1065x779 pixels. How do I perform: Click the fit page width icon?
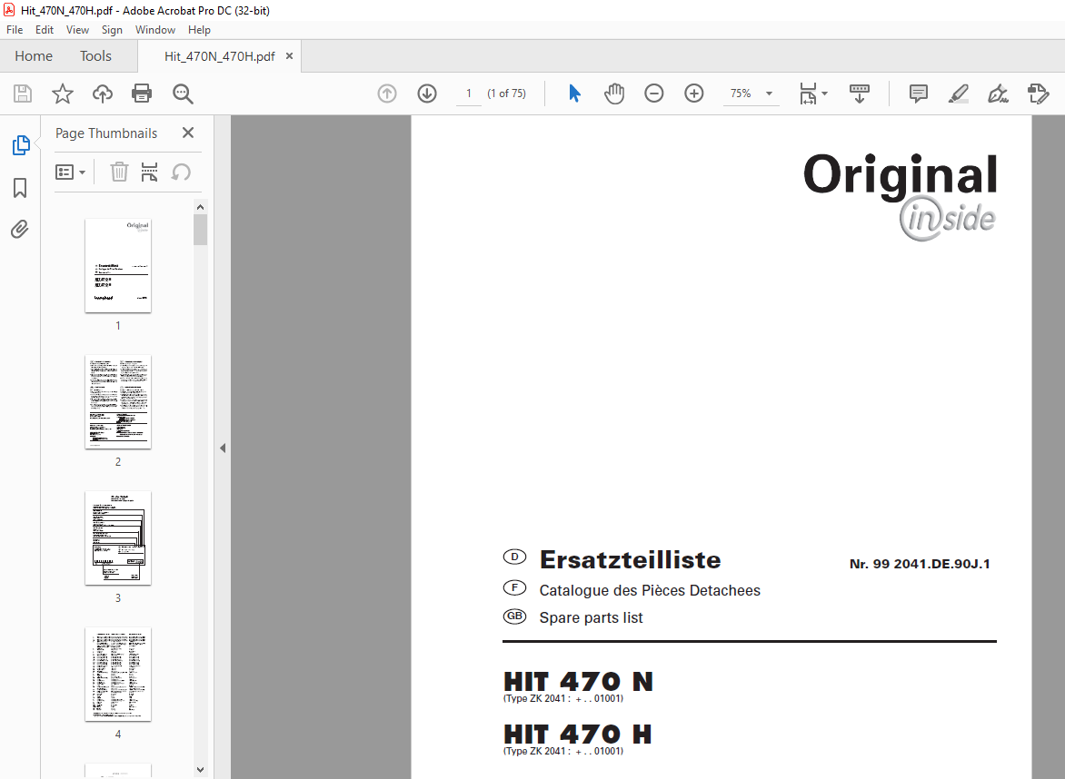pyautogui.click(x=808, y=94)
